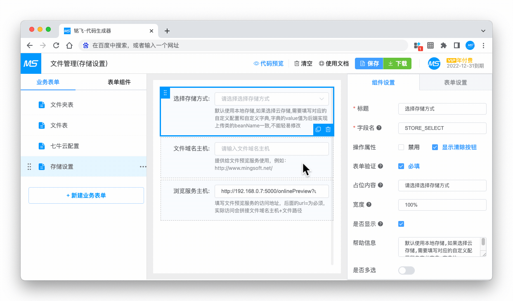Click the MS logo in header

coord(31,63)
